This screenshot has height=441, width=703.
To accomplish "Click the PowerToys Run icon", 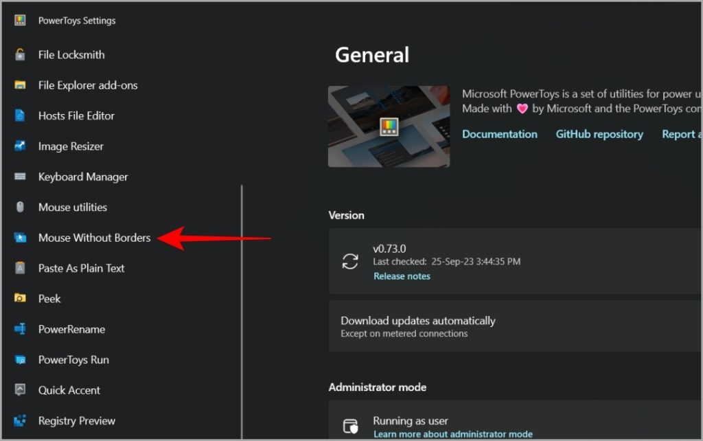I will 20,359.
